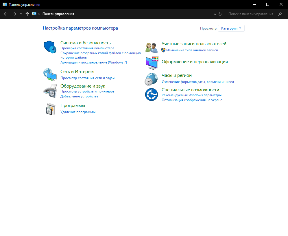Go back with the back arrow button
Viewport: 288px width, 236px height.
click(x=6, y=14)
